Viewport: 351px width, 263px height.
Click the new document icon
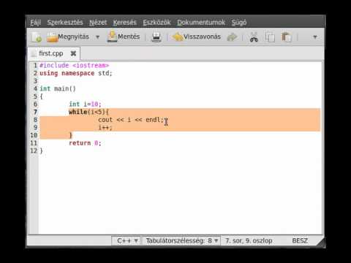coord(37,37)
